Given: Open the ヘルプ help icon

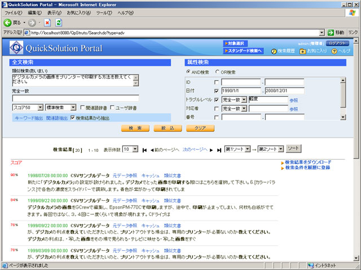Looking at the screenshot, I should [x=334, y=51].
